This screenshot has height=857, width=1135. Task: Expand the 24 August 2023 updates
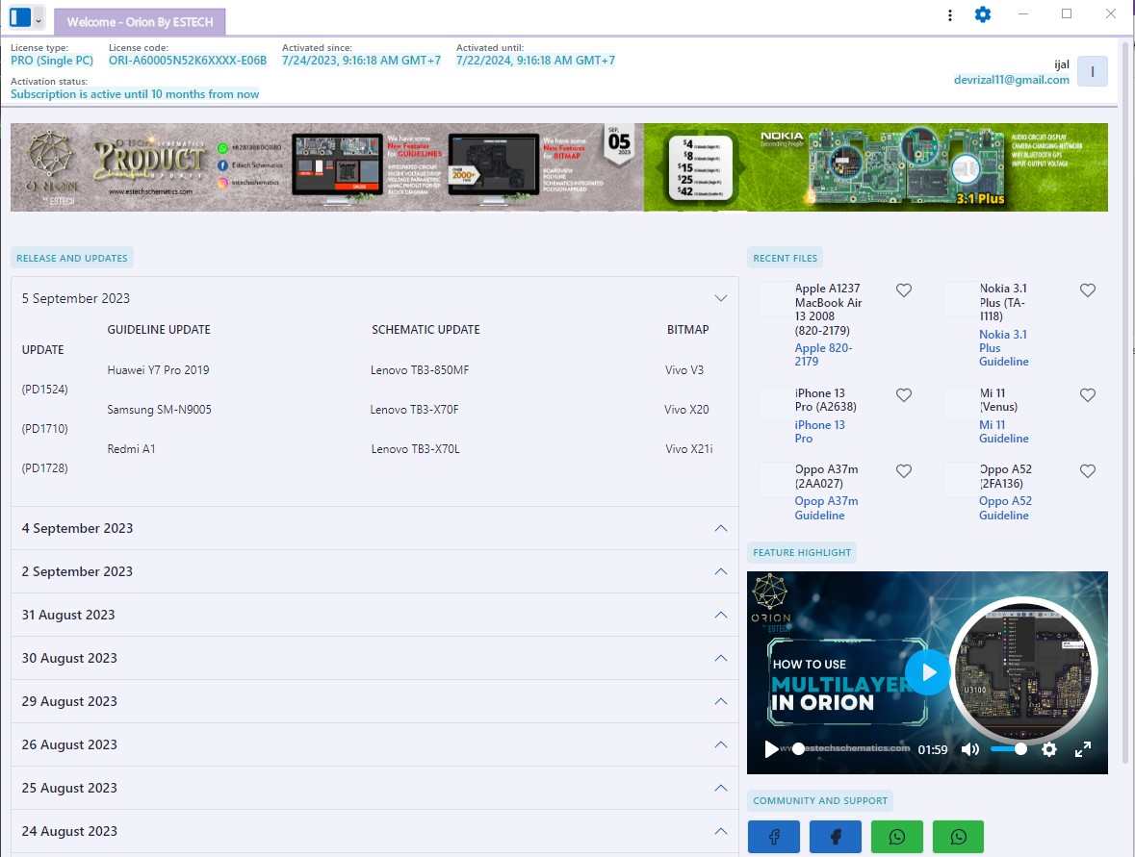tap(720, 831)
